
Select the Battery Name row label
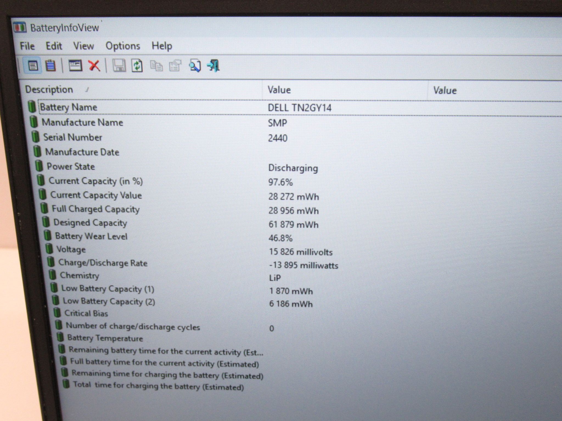(69, 107)
